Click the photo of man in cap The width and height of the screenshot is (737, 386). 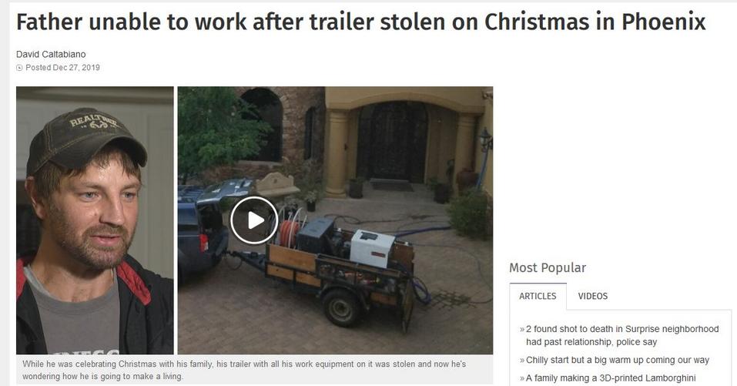[95, 220]
